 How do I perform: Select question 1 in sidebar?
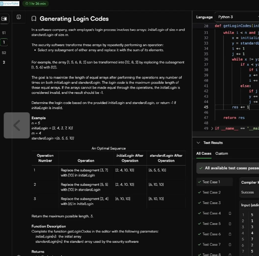pos(4,42)
